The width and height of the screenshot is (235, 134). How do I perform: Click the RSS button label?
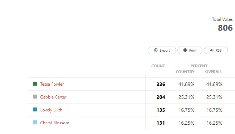pyautogui.click(x=219, y=51)
